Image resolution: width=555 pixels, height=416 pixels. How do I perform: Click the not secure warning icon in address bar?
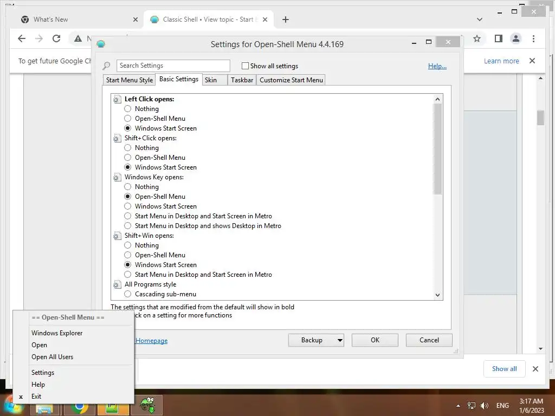pos(78,38)
